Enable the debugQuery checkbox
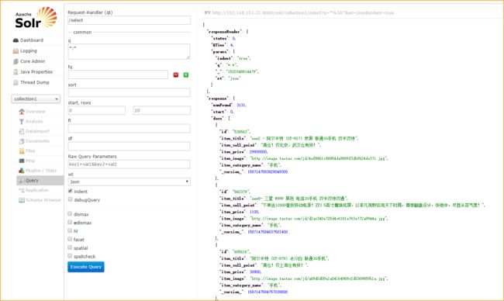Image resolution: width=504 pixels, height=301 pixels. [70, 199]
